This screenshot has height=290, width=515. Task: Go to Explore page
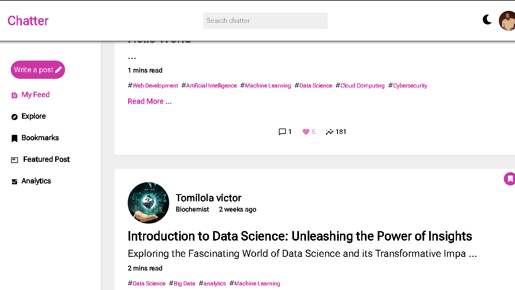[34, 116]
